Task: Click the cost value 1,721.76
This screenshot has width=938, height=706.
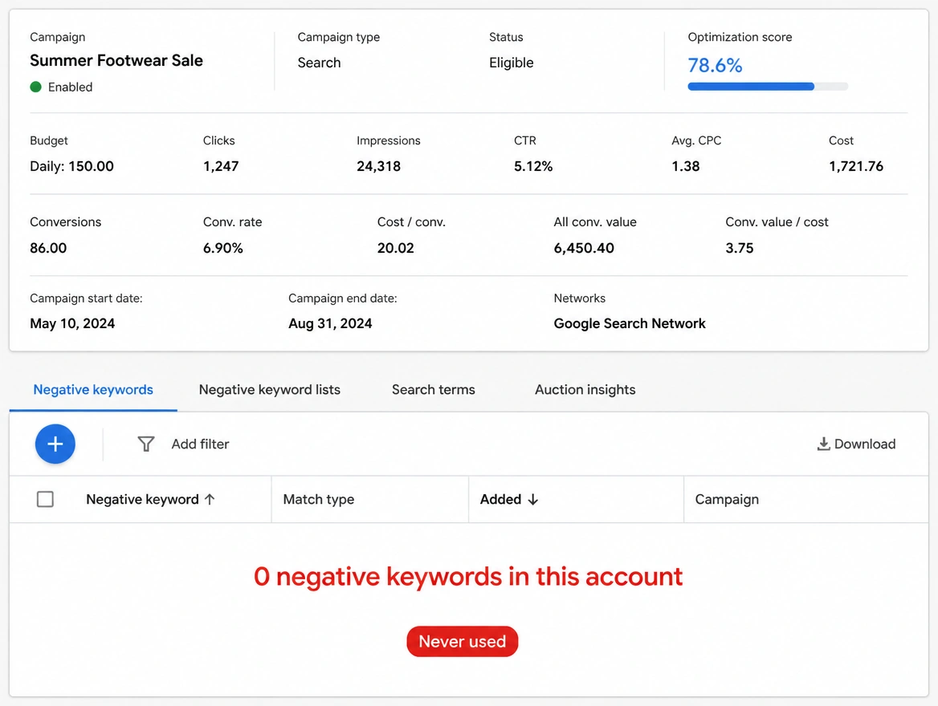Action: tap(855, 166)
